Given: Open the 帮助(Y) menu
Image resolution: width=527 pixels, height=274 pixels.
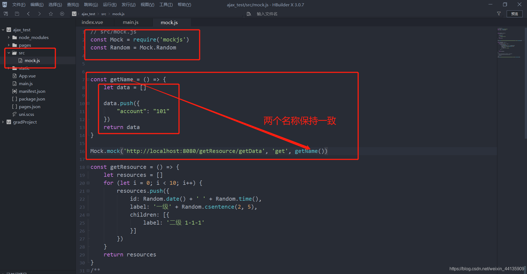Looking at the screenshot, I should (184, 5).
